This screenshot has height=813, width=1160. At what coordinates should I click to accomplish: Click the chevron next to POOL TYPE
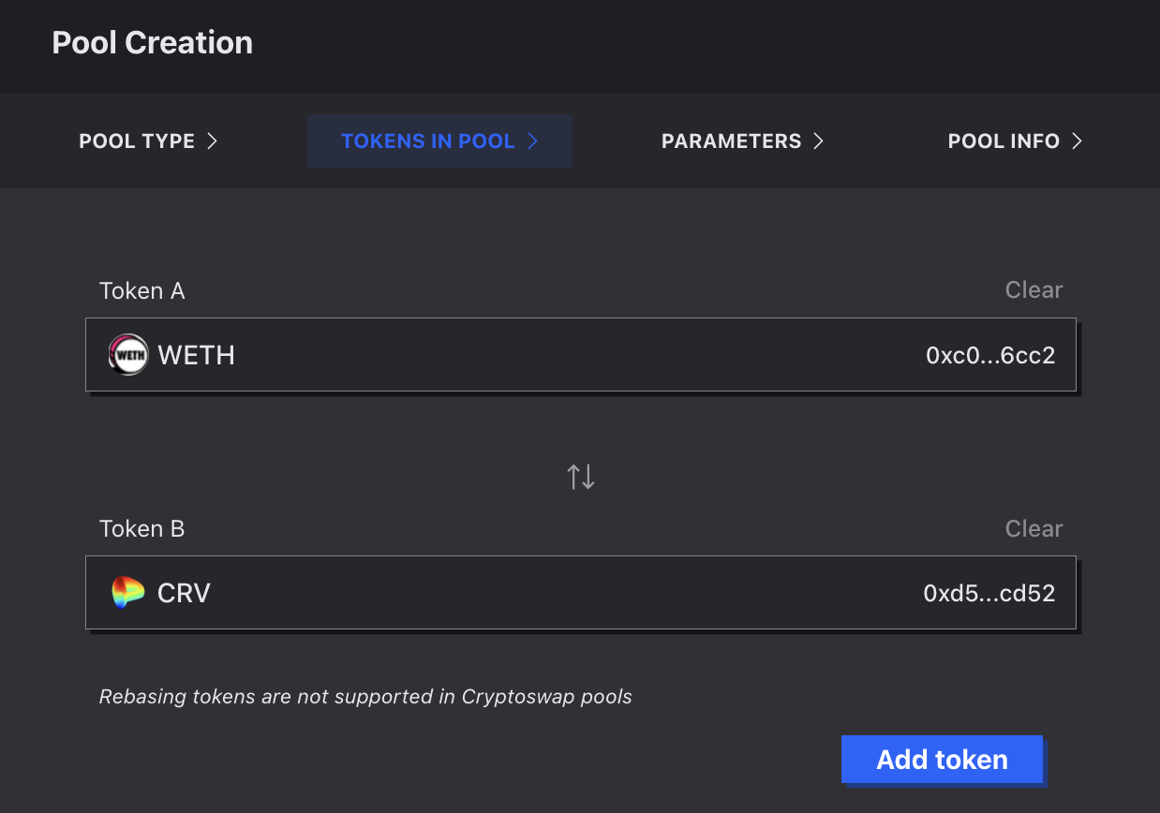click(x=213, y=140)
